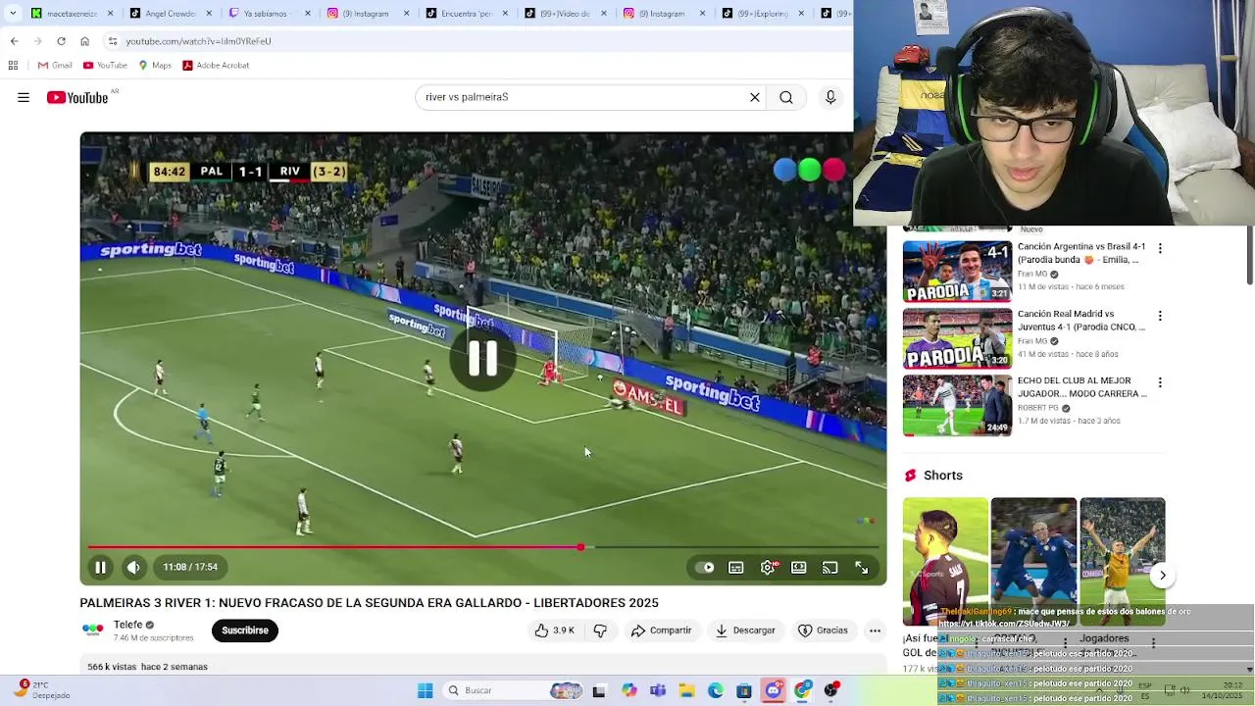The width and height of the screenshot is (1255, 706).
Task: Mute the video volume
Action: [x=133, y=567]
